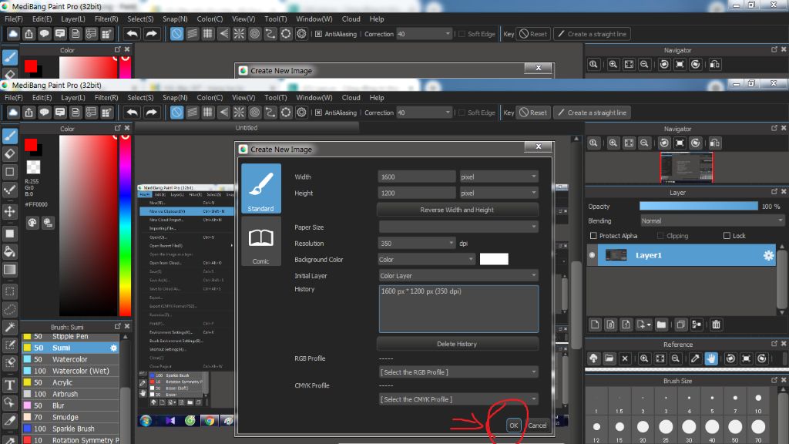
Task: Open Layer1 settings gear icon
Action: (768, 255)
